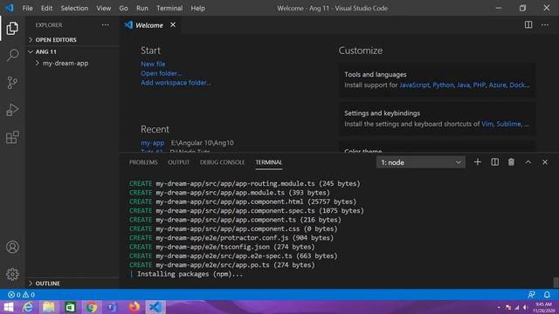Open File Explorer from taskbar
559x314 pixels.
tap(49, 307)
